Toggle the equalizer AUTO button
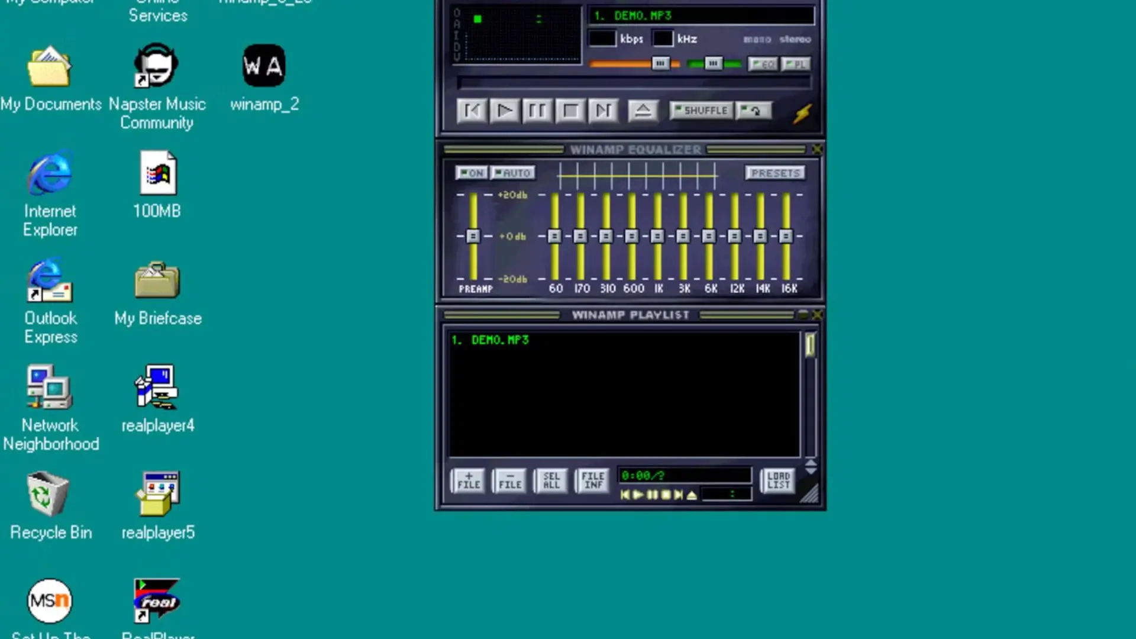Image resolution: width=1136 pixels, height=639 pixels. point(513,173)
